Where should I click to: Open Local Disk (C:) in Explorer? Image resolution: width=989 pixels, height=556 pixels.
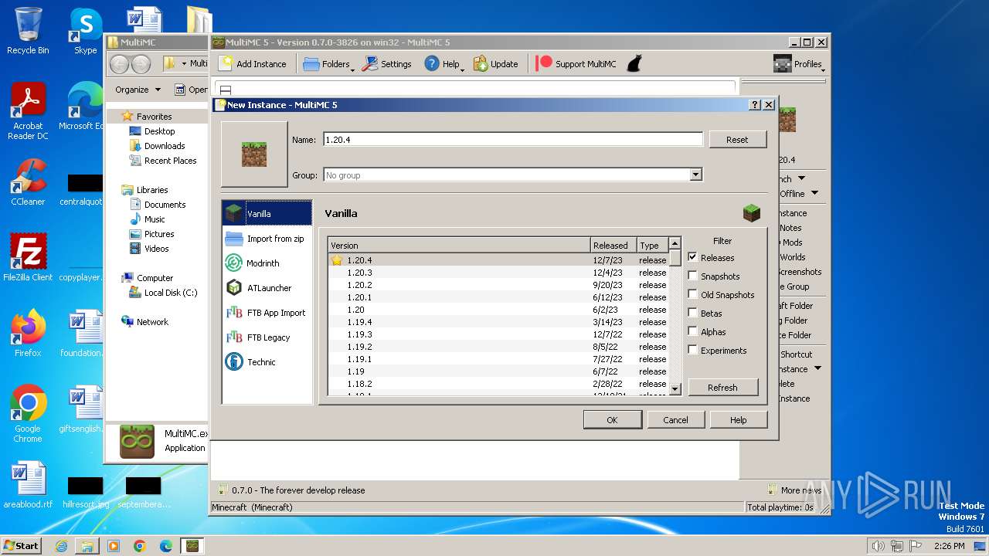tap(163, 293)
